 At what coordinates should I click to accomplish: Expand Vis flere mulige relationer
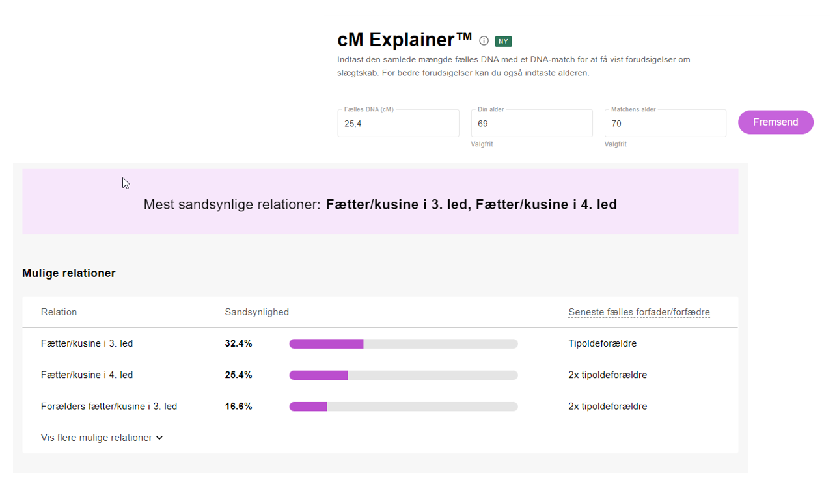click(96, 438)
